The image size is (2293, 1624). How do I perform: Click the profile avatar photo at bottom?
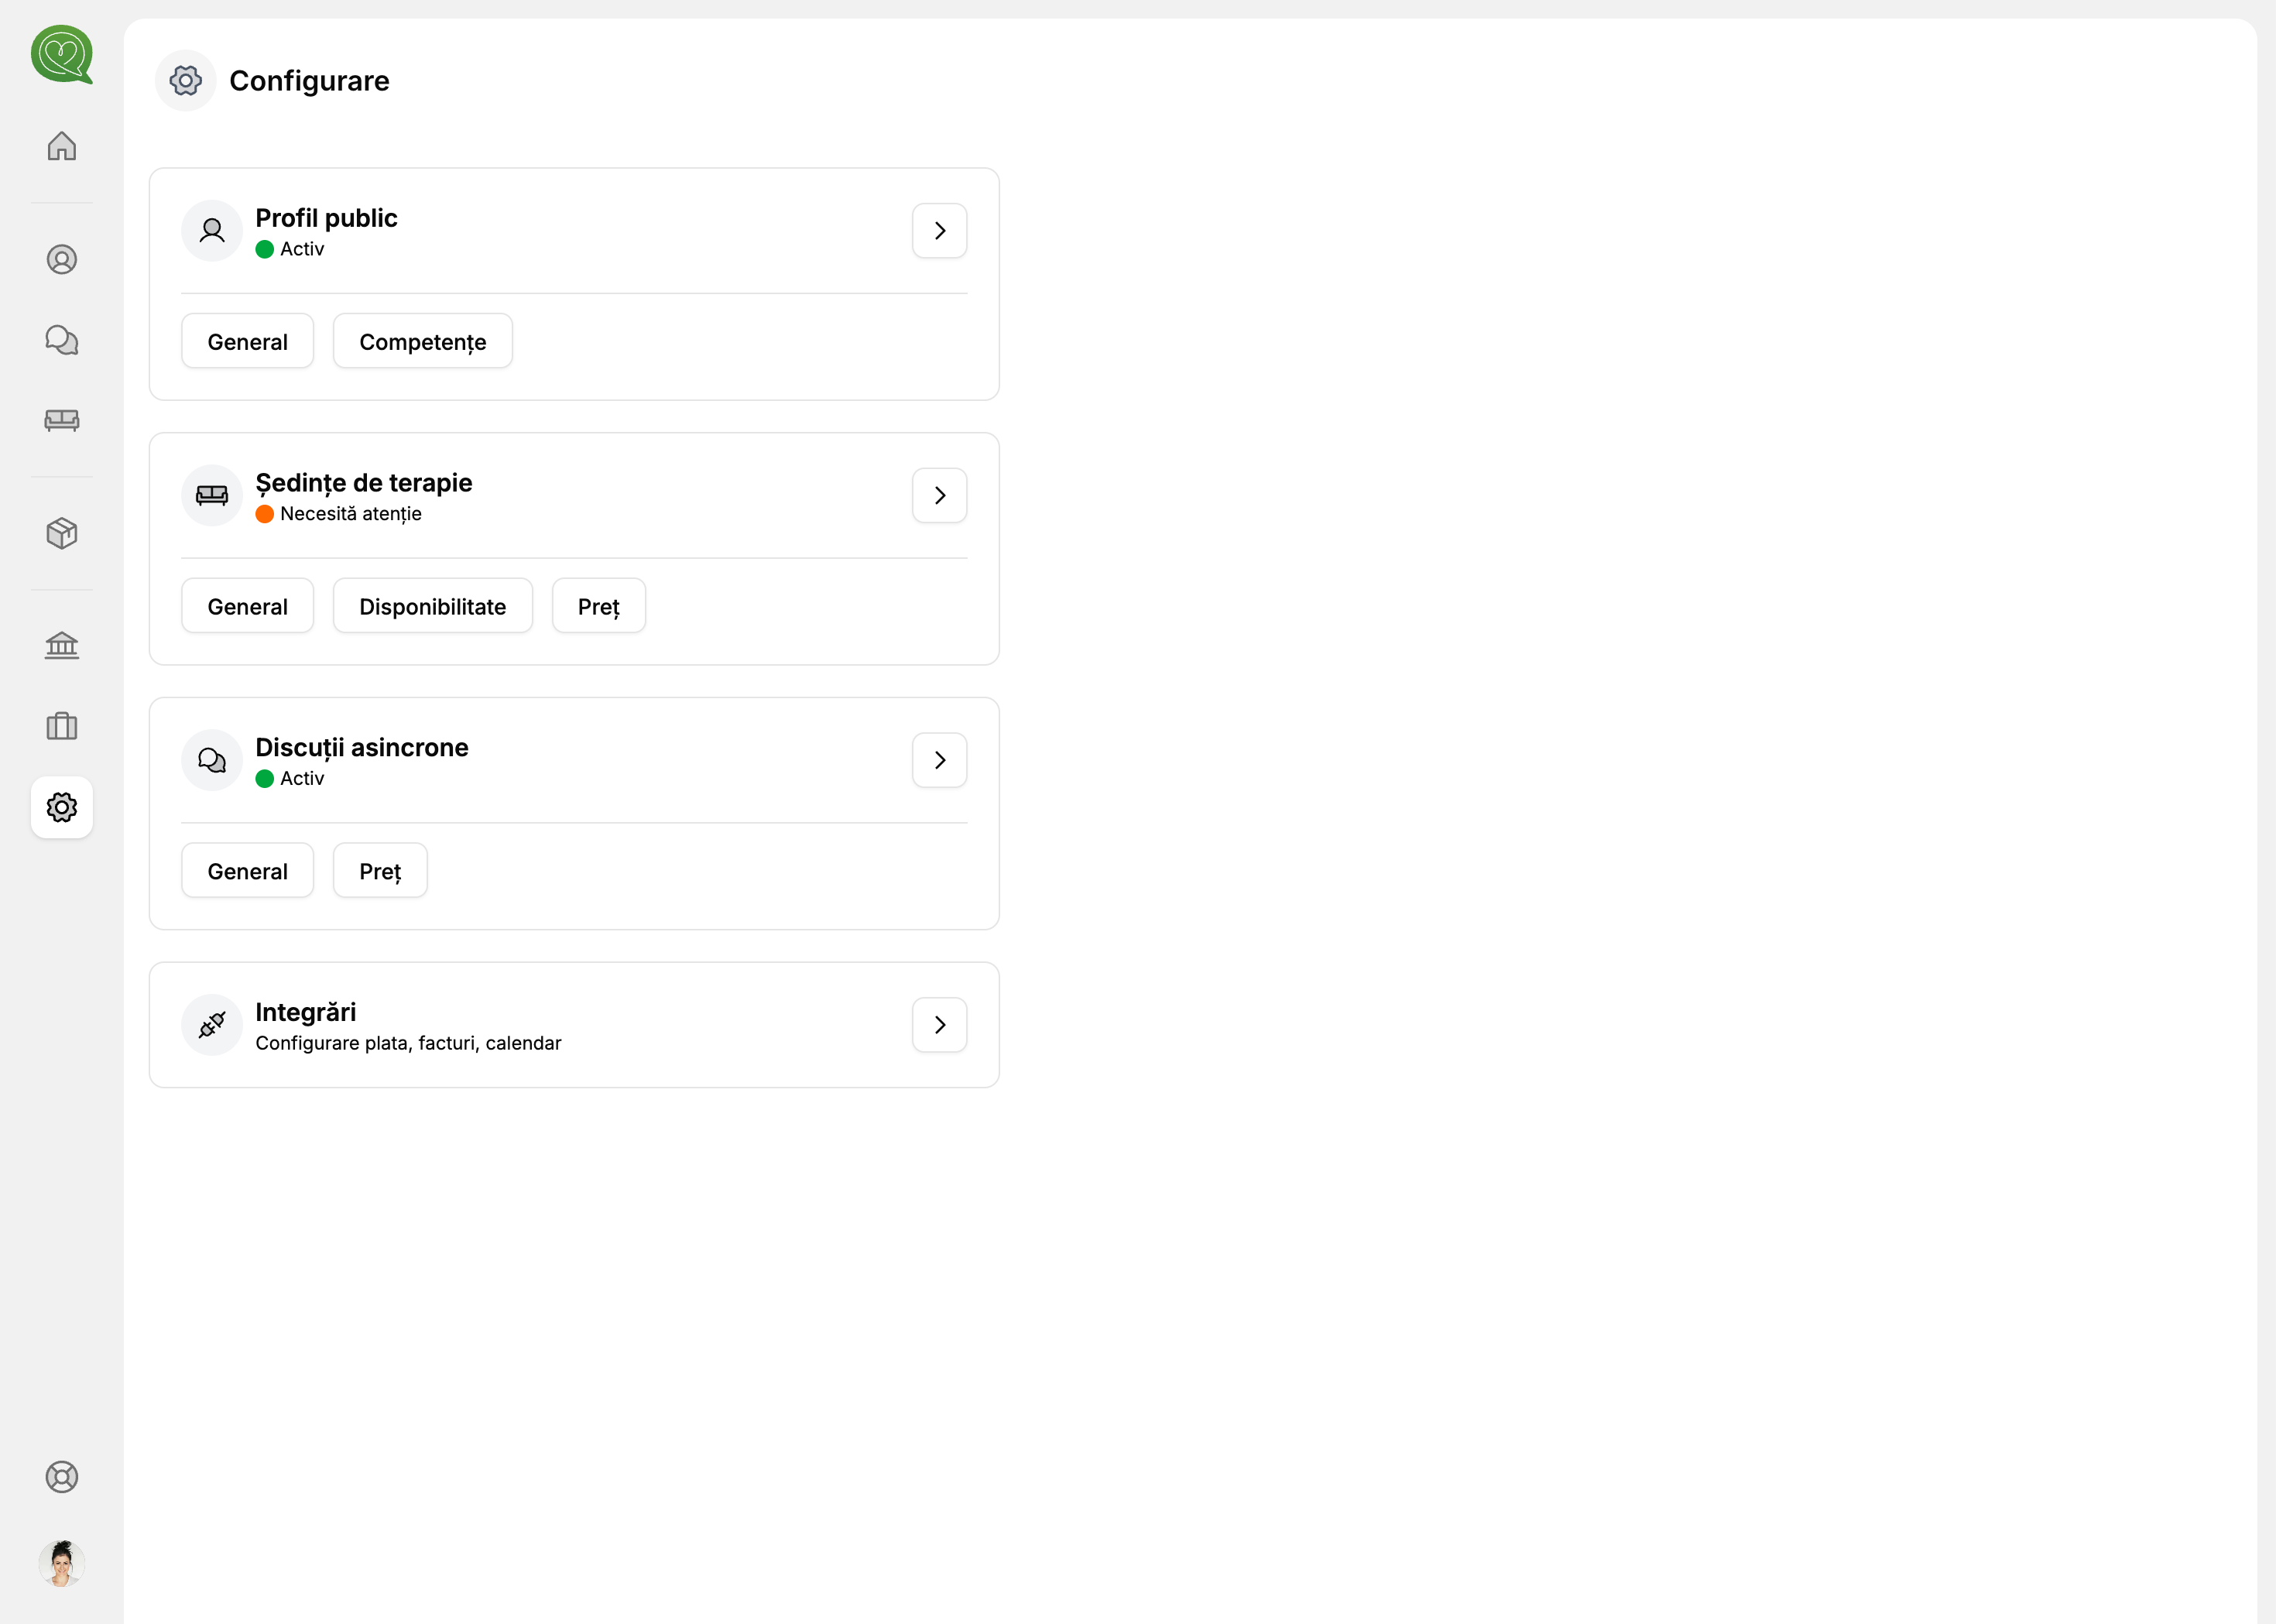click(61, 1562)
